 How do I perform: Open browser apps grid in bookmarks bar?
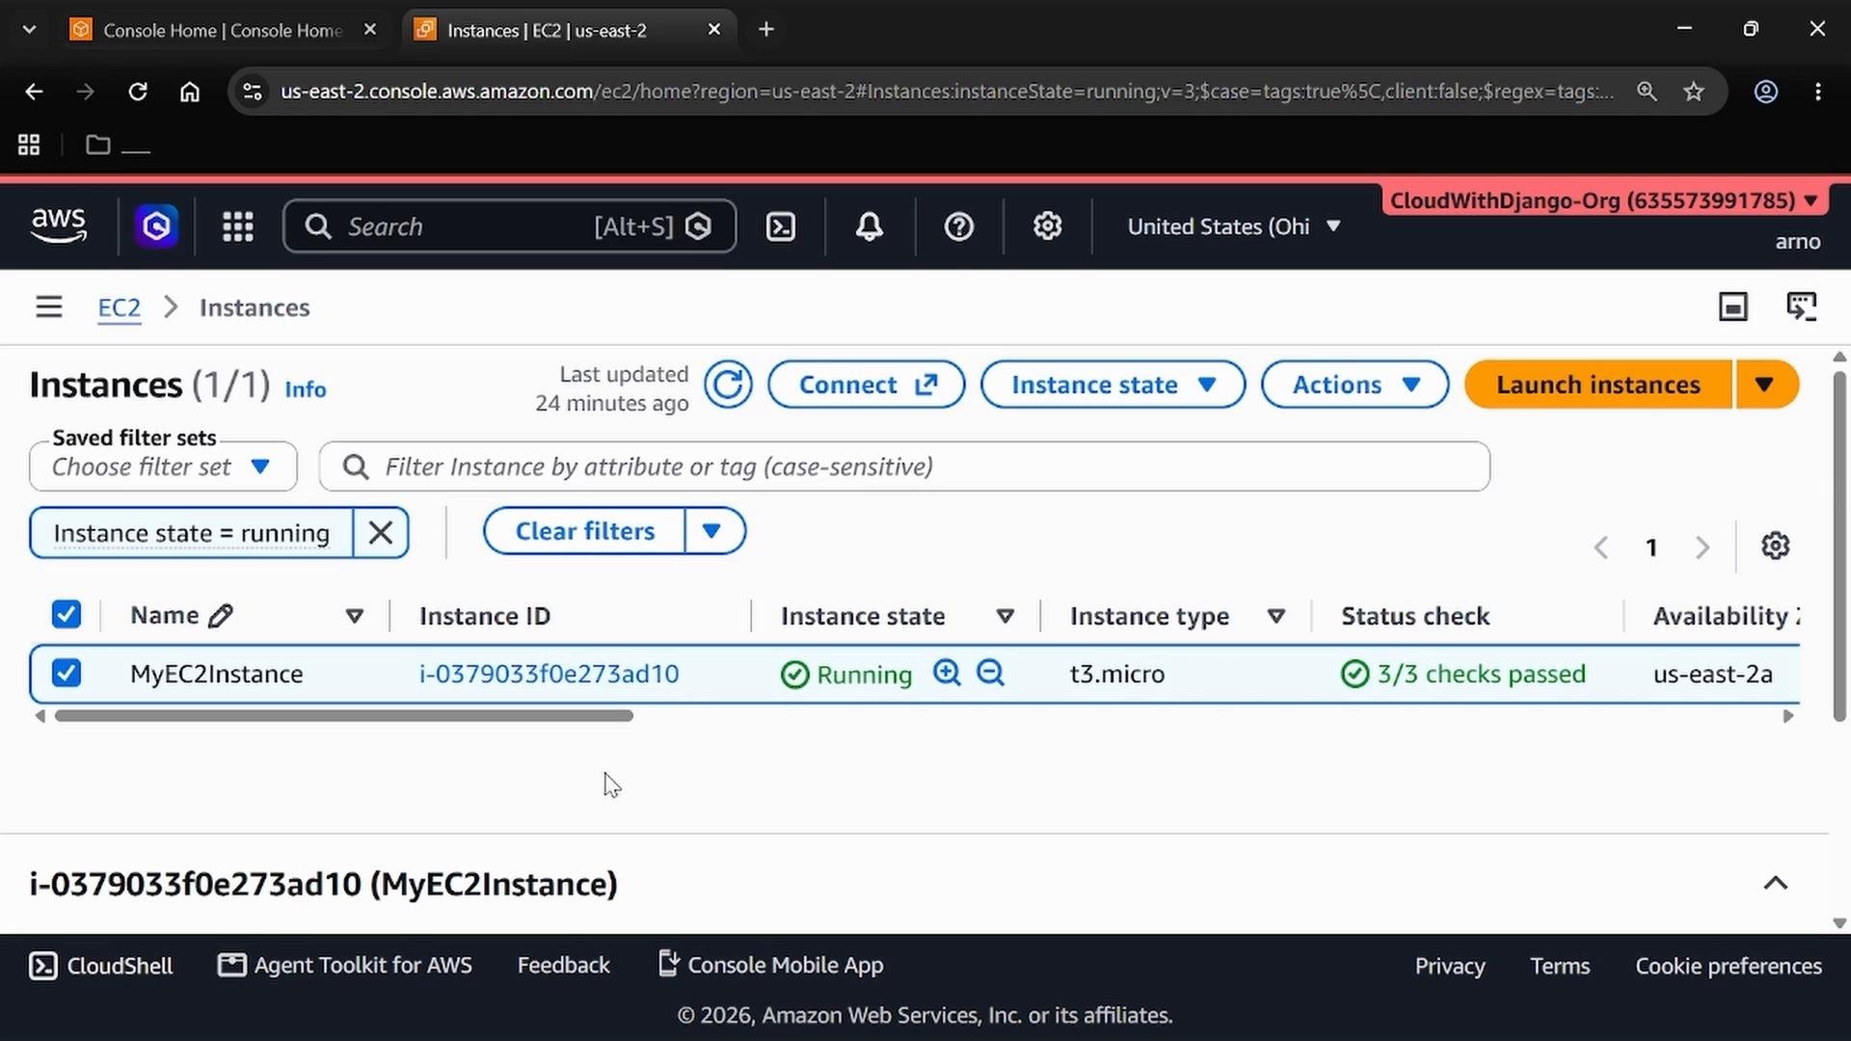(29, 145)
